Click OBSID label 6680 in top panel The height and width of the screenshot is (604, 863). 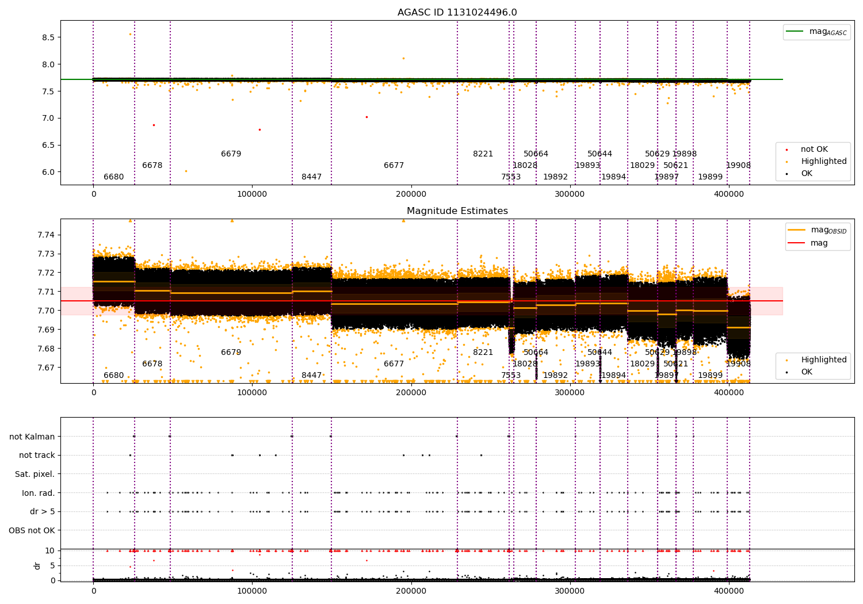tap(114, 177)
